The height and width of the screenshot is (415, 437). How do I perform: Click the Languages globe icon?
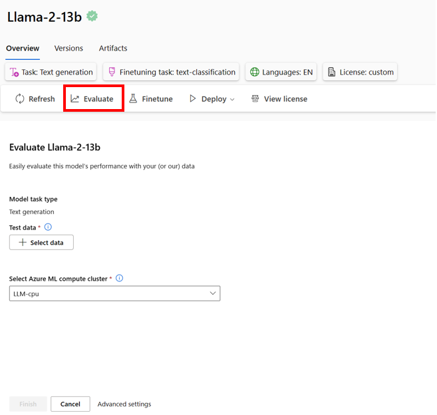pyautogui.click(x=255, y=72)
